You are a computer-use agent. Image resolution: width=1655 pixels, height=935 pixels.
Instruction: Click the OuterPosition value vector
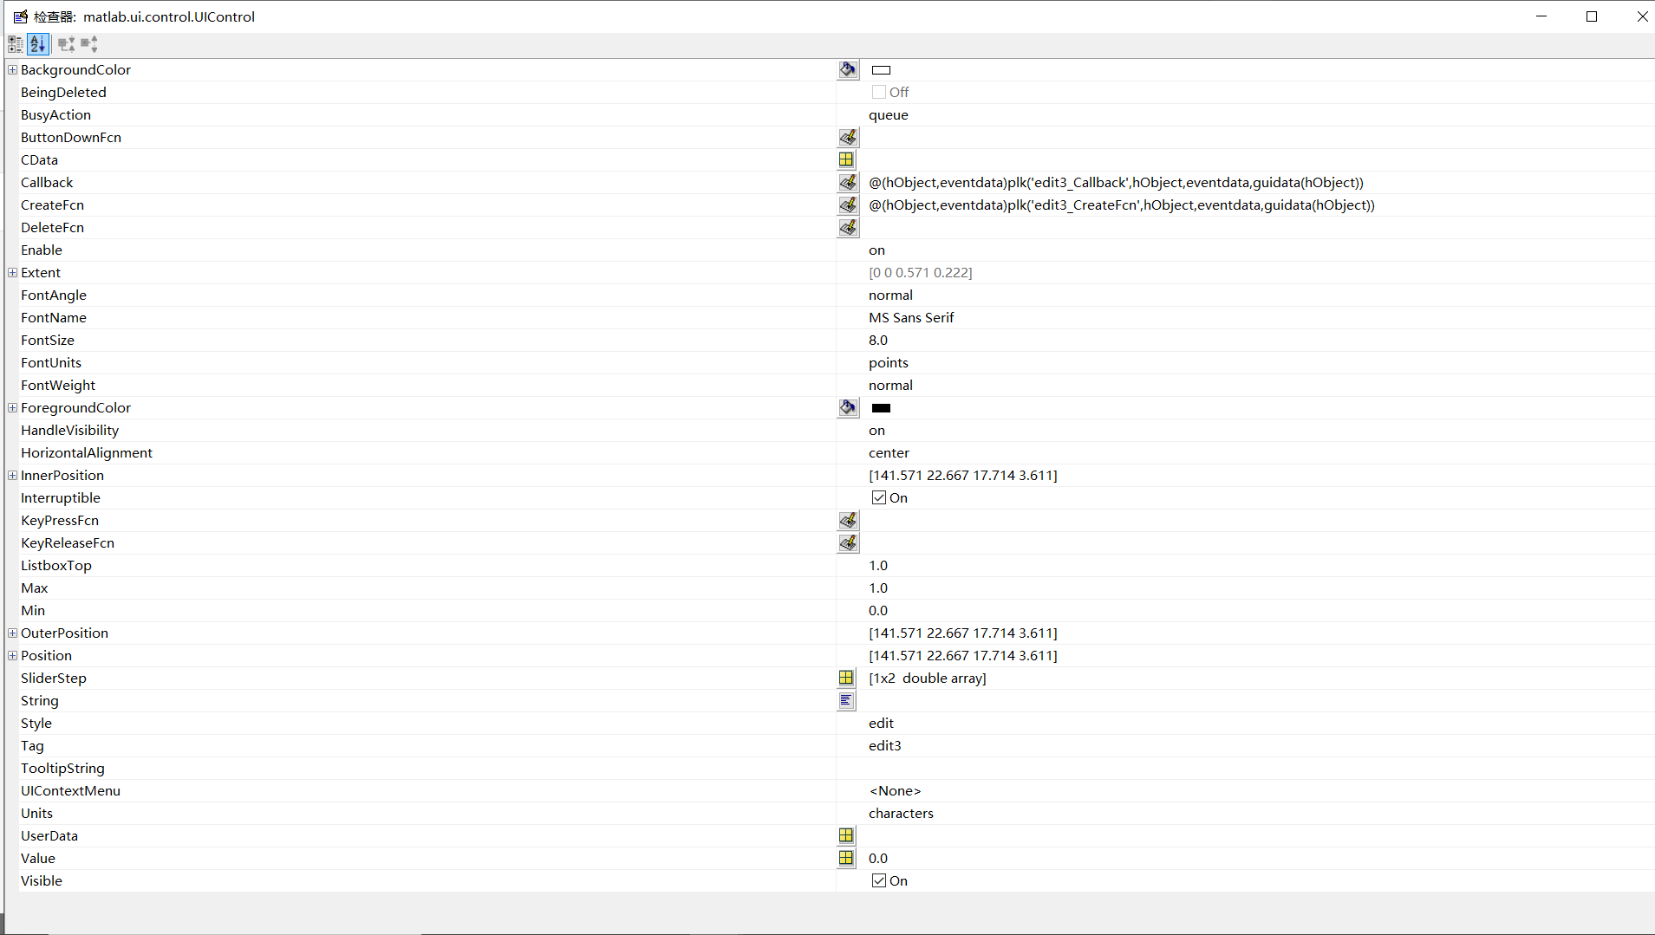pos(962,633)
